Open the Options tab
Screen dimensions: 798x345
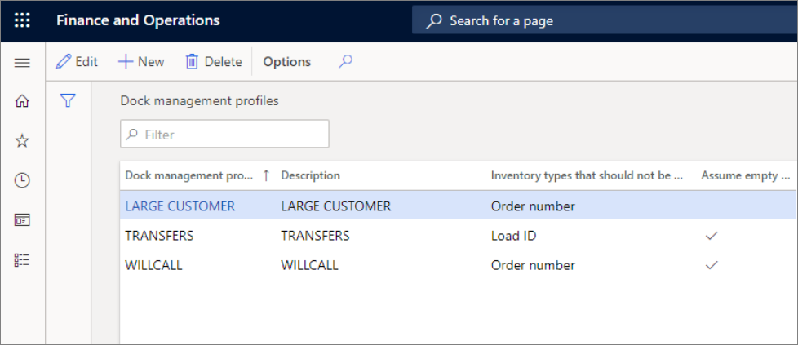point(286,61)
